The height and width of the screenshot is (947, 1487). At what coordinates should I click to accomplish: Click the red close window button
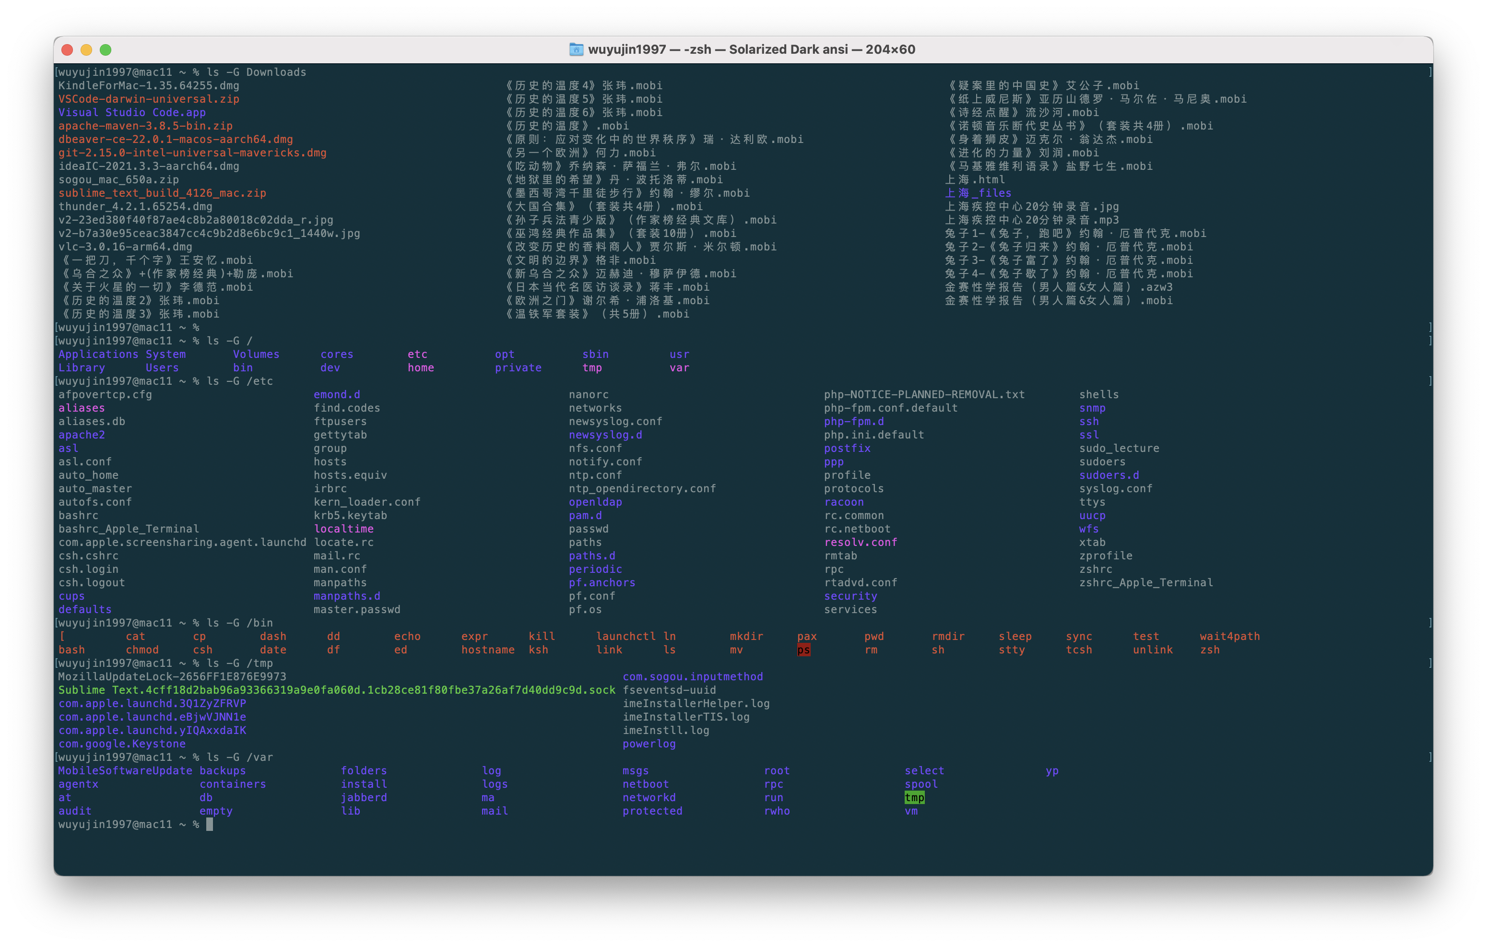click(67, 49)
